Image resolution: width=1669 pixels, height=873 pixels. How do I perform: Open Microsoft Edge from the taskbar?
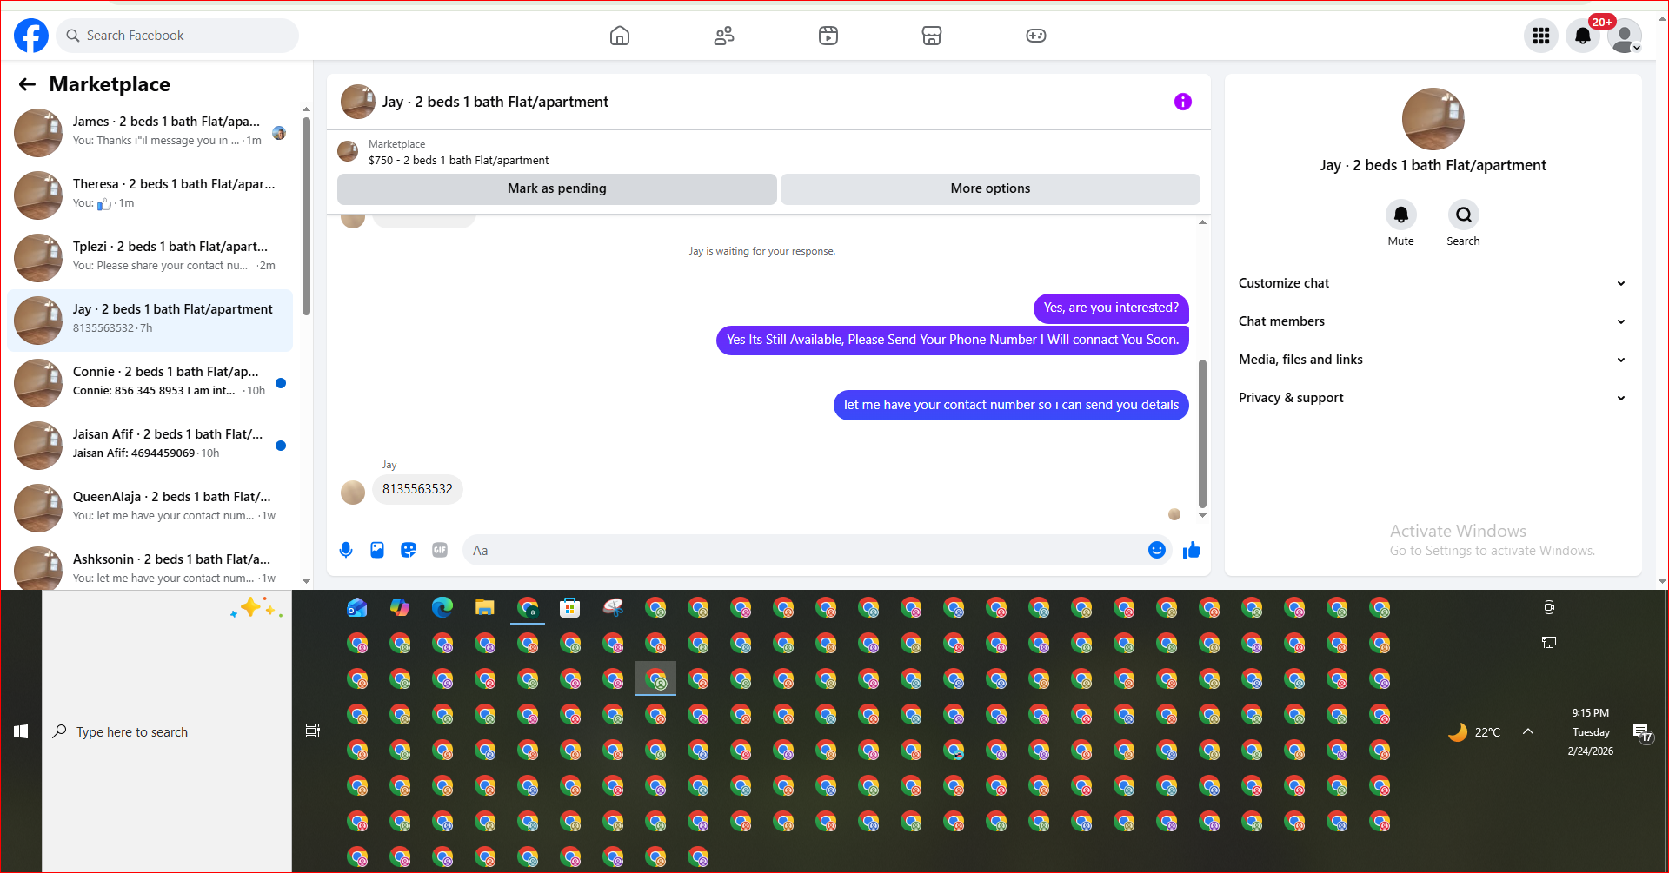coord(442,608)
